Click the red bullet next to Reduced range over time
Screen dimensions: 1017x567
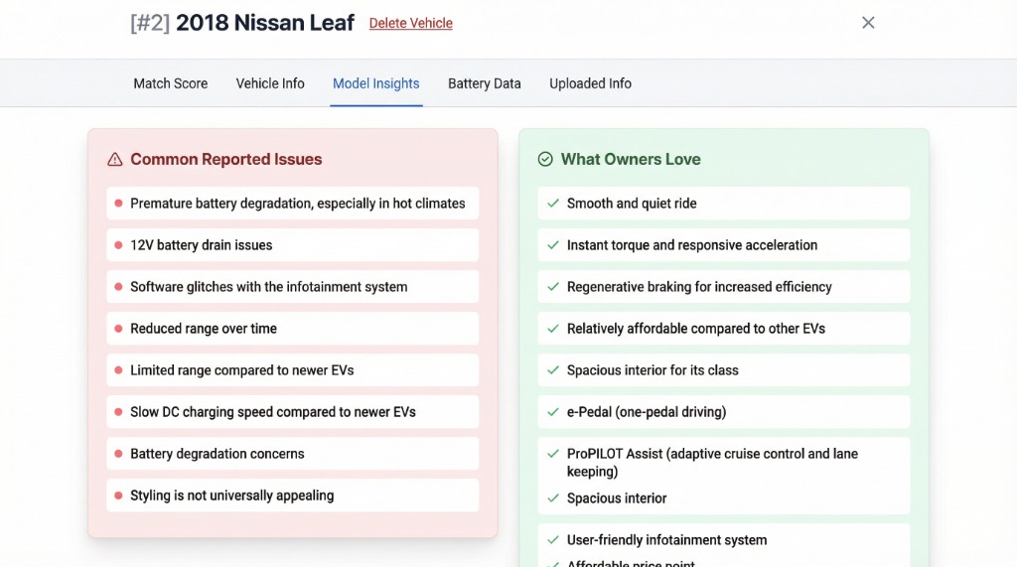coord(118,329)
